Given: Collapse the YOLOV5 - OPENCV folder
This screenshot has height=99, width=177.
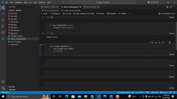Looking at the screenshot, I should [x=15, y=10].
